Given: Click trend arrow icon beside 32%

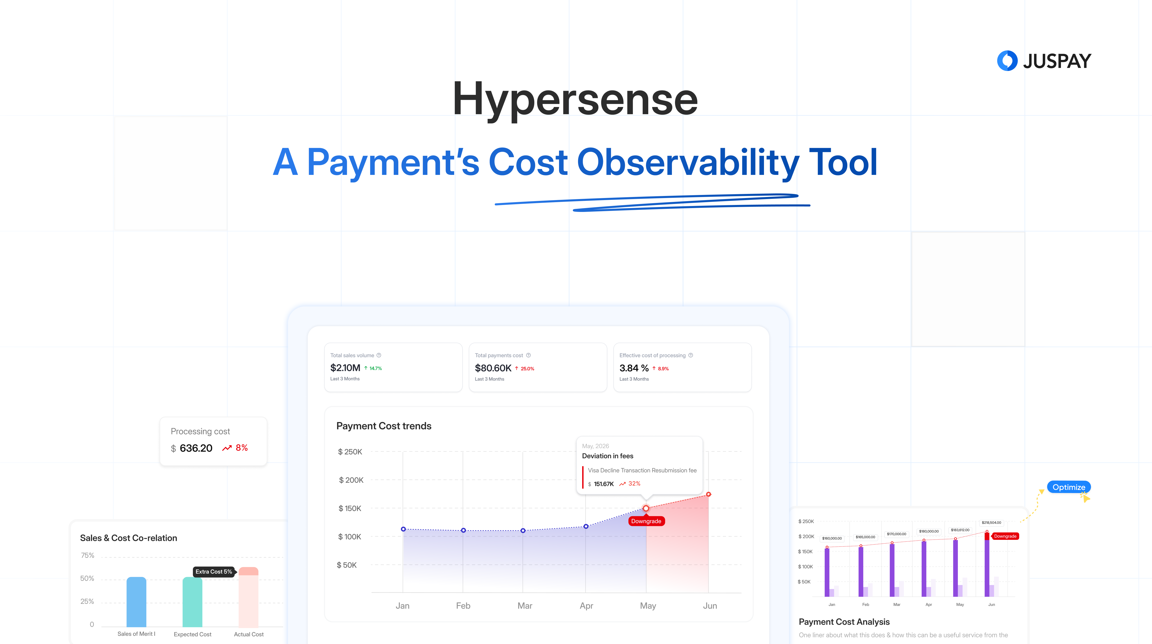Looking at the screenshot, I should pyautogui.click(x=622, y=484).
